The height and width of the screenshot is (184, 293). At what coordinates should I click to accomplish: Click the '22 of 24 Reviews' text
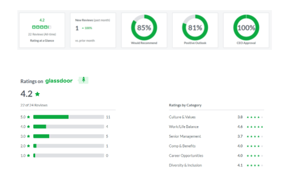tap(34, 105)
